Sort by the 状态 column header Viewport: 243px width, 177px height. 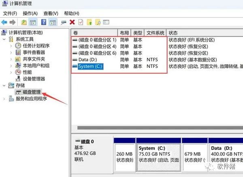click(205, 33)
